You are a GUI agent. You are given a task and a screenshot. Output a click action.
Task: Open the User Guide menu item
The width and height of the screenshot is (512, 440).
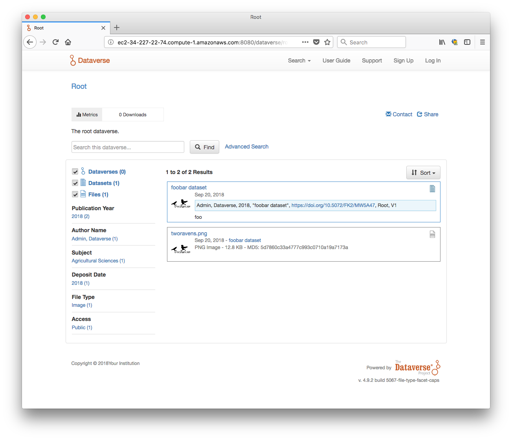click(336, 60)
